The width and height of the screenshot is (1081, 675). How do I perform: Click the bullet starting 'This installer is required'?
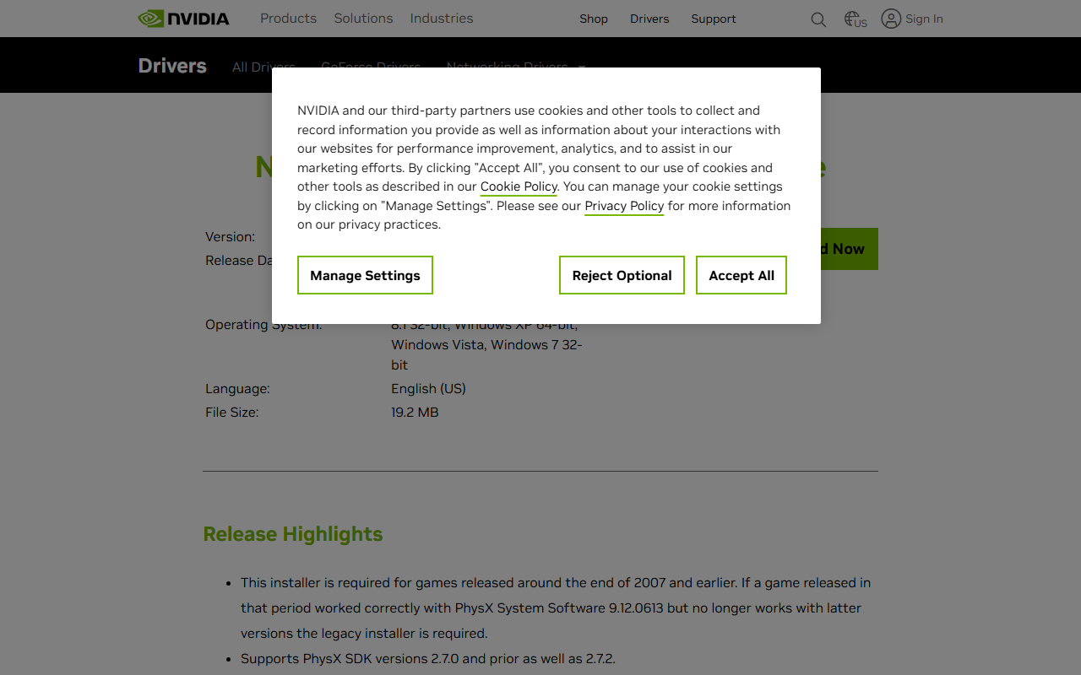[556, 608]
